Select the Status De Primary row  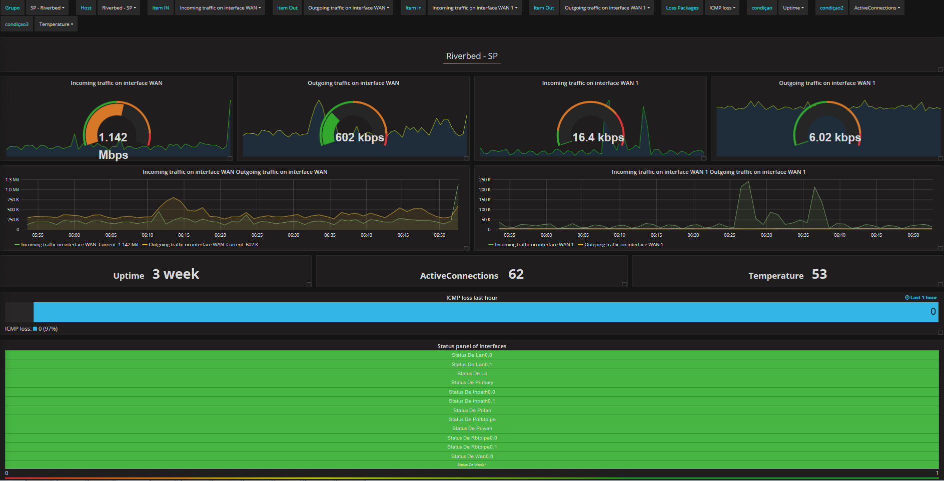coord(472,383)
